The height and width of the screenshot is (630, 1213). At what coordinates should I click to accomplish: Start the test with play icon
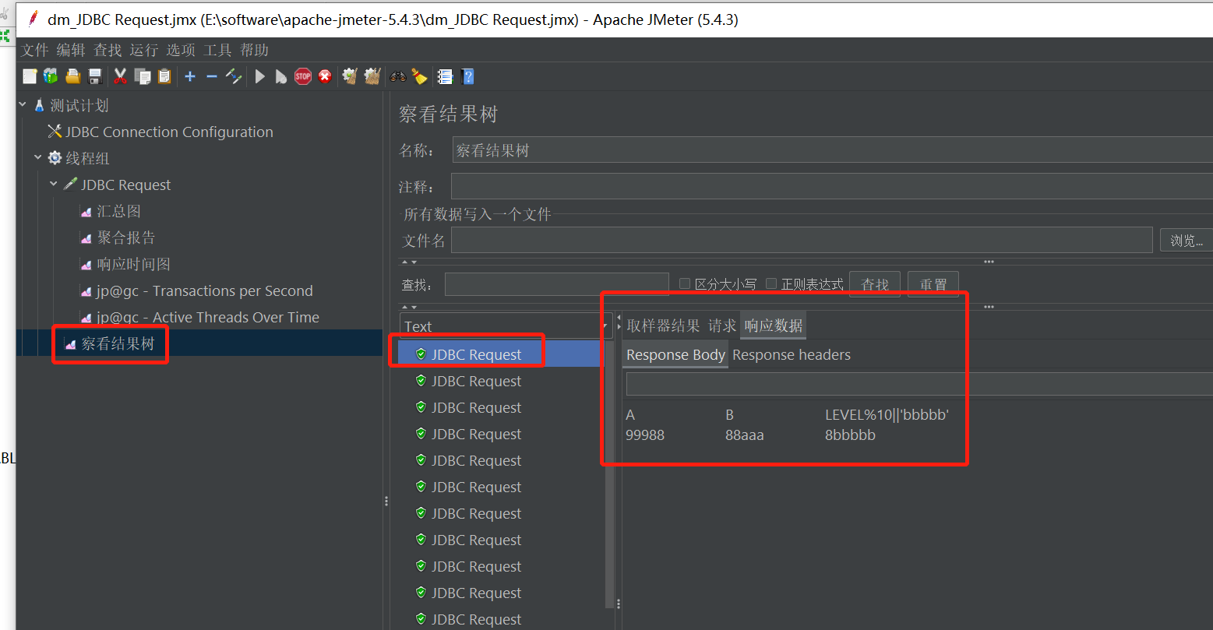pos(260,76)
